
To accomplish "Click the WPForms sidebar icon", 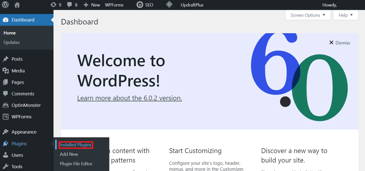I will click(x=6, y=116).
